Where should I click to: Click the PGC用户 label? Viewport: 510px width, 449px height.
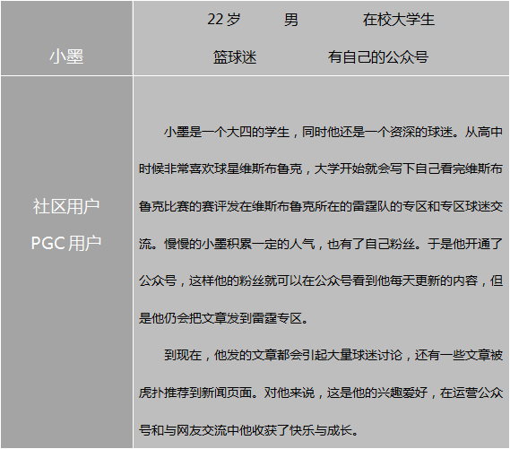point(66,243)
